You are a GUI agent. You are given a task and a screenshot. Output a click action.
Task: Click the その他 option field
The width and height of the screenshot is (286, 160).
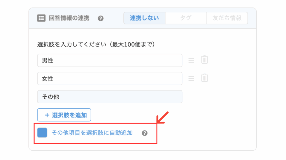[x=110, y=97]
